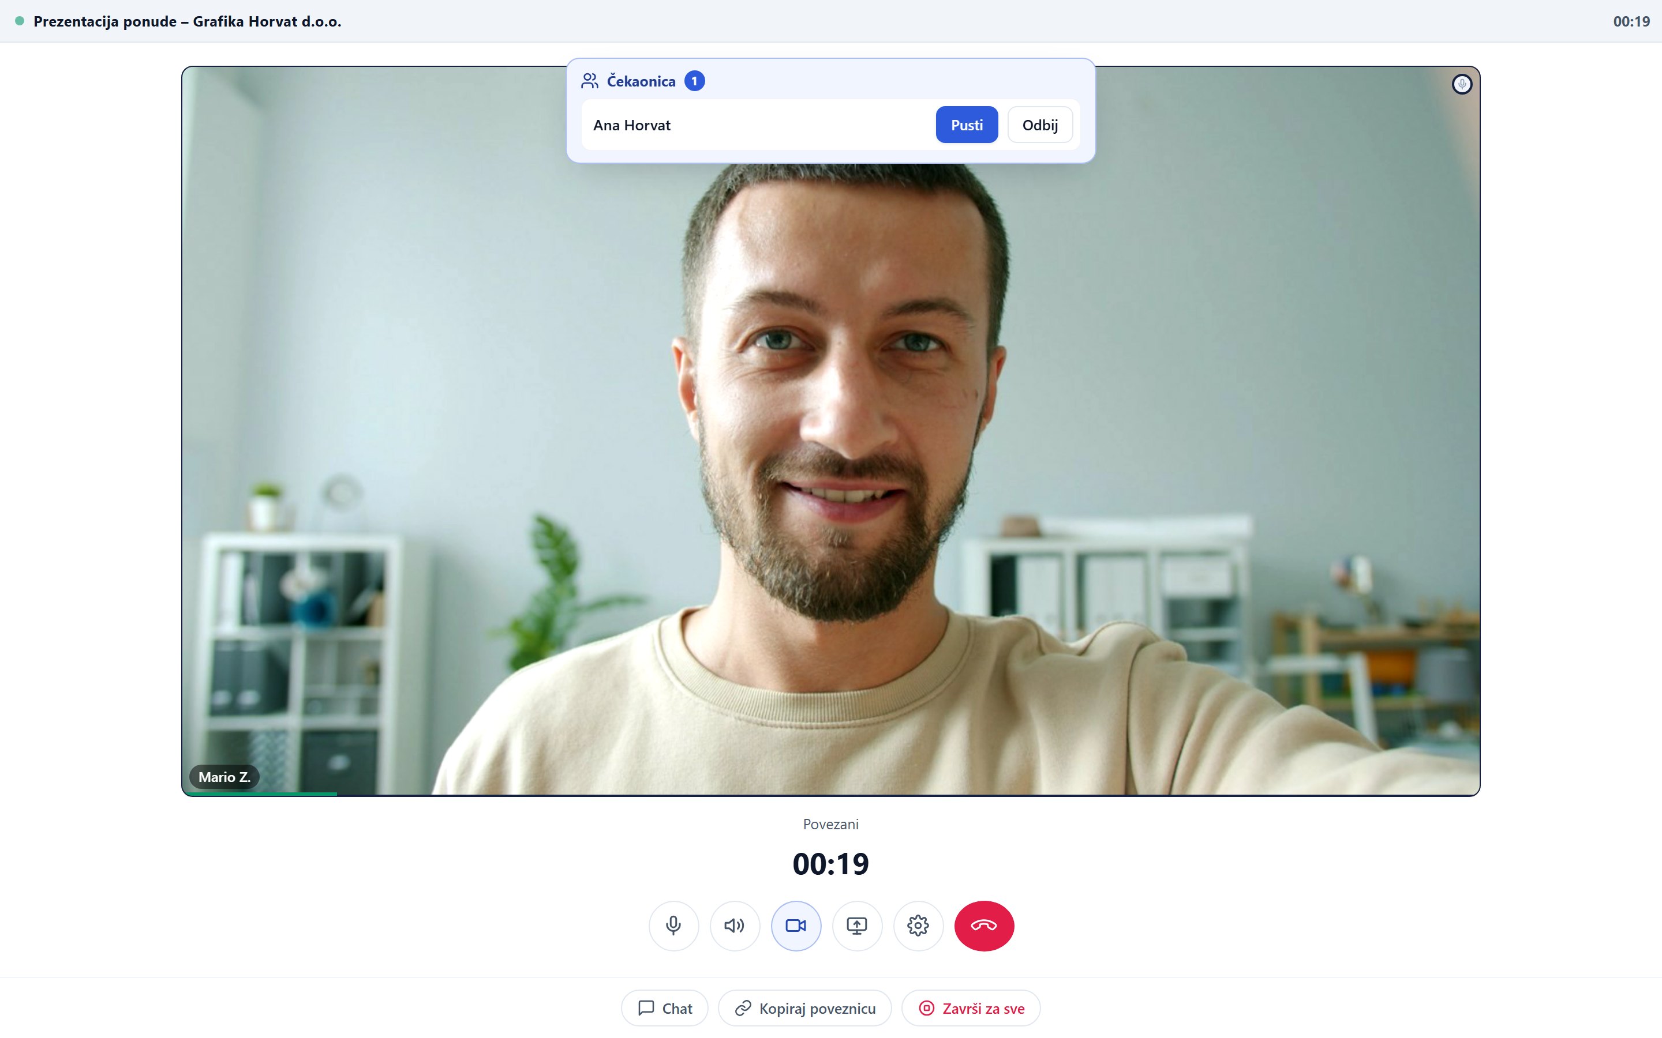The image size is (1662, 1038).
Task: Click Završi za sve to end meeting
Action: coord(971,1008)
